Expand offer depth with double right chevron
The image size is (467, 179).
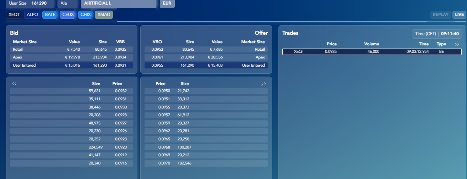pyautogui.click(x=264, y=84)
